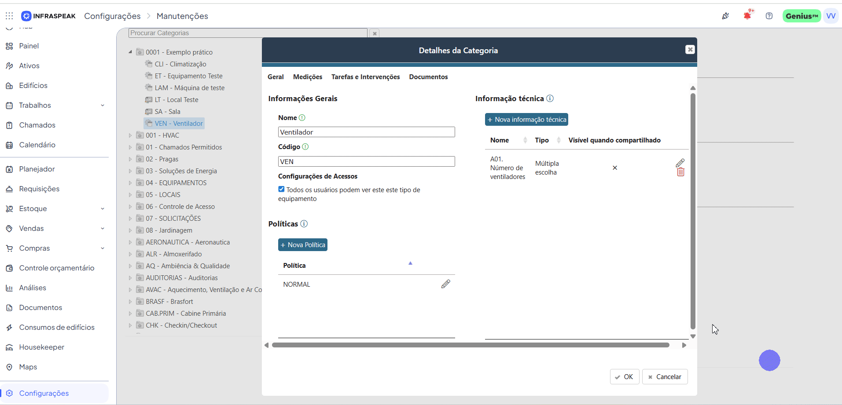Image resolution: width=842 pixels, height=405 pixels.
Task: Switch to the Documentos tab in dialog
Action: click(428, 77)
